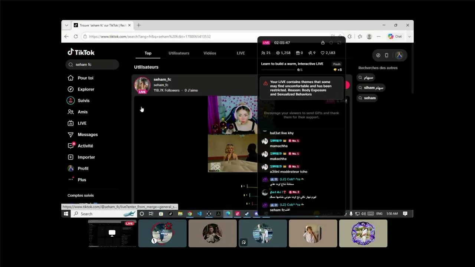Open a new browser tab
Viewport: 475px width, 267px height.
139,25
